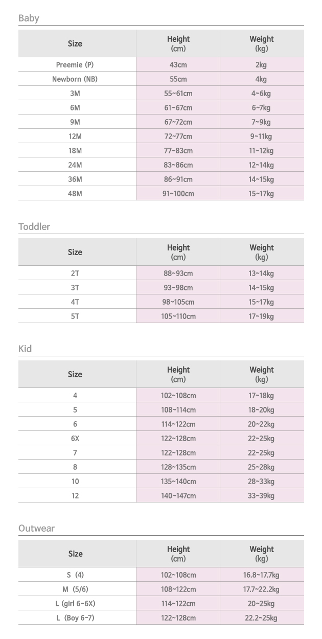Viewport: 322px width, 639px height.
Task: Click the 3M height cell 55~61cm
Action: pos(178,94)
